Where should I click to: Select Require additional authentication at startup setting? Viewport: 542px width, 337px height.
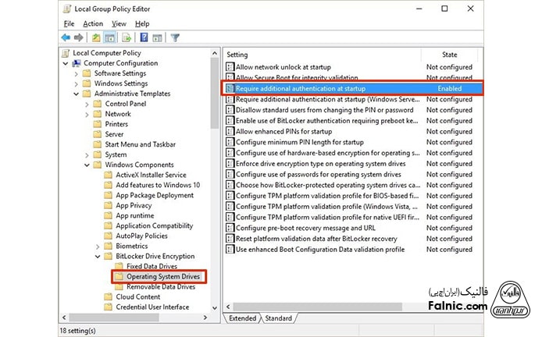click(x=301, y=89)
